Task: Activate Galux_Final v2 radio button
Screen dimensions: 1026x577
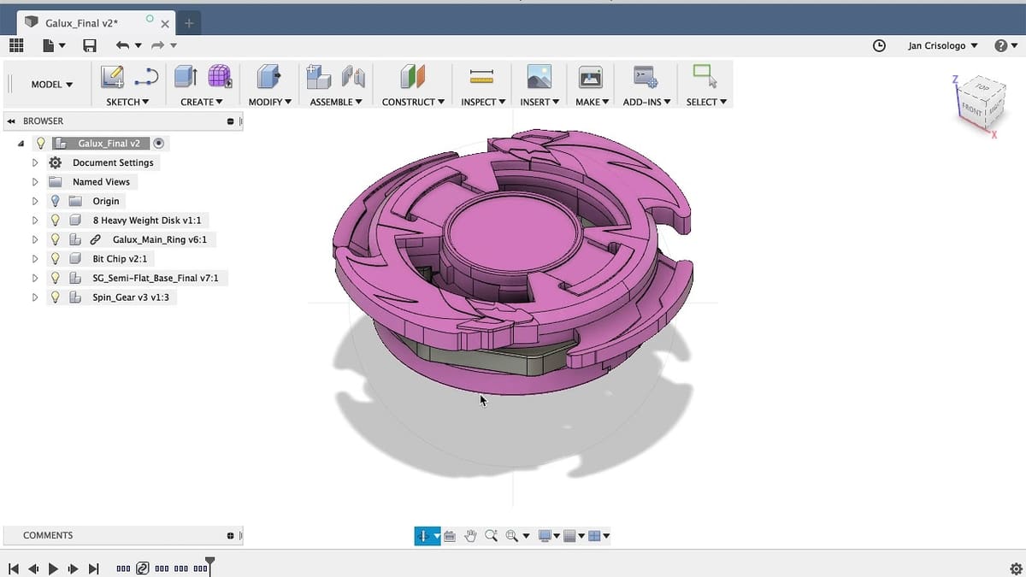Action: (159, 144)
